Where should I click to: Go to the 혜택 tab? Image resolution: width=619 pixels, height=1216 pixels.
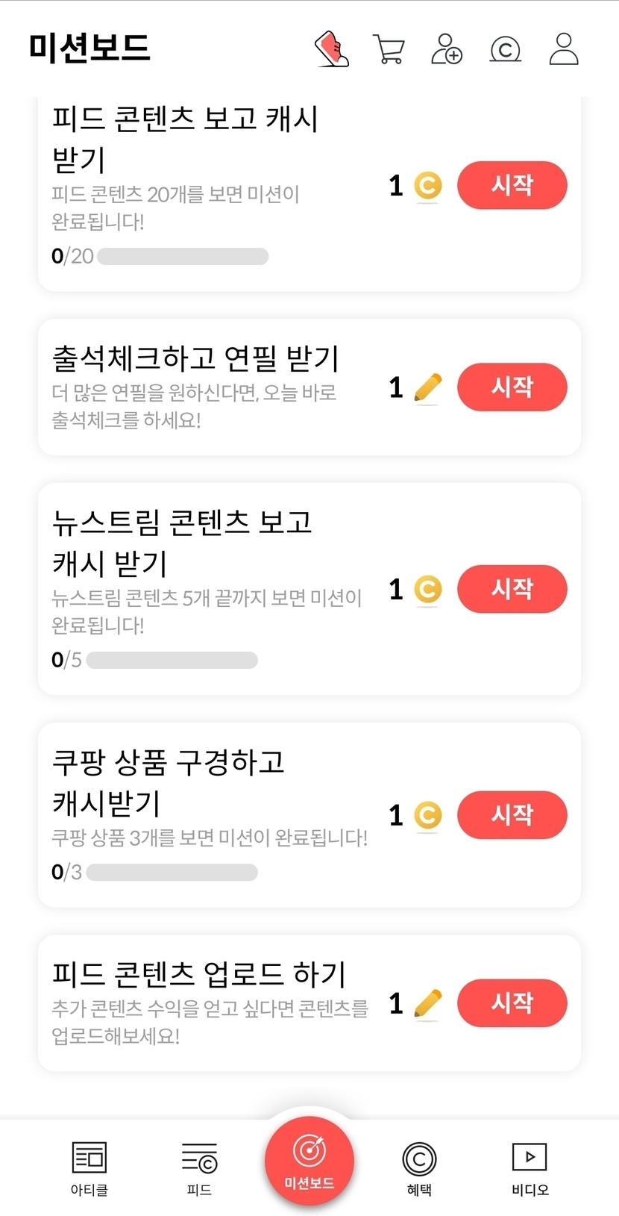(x=419, y=1167)
